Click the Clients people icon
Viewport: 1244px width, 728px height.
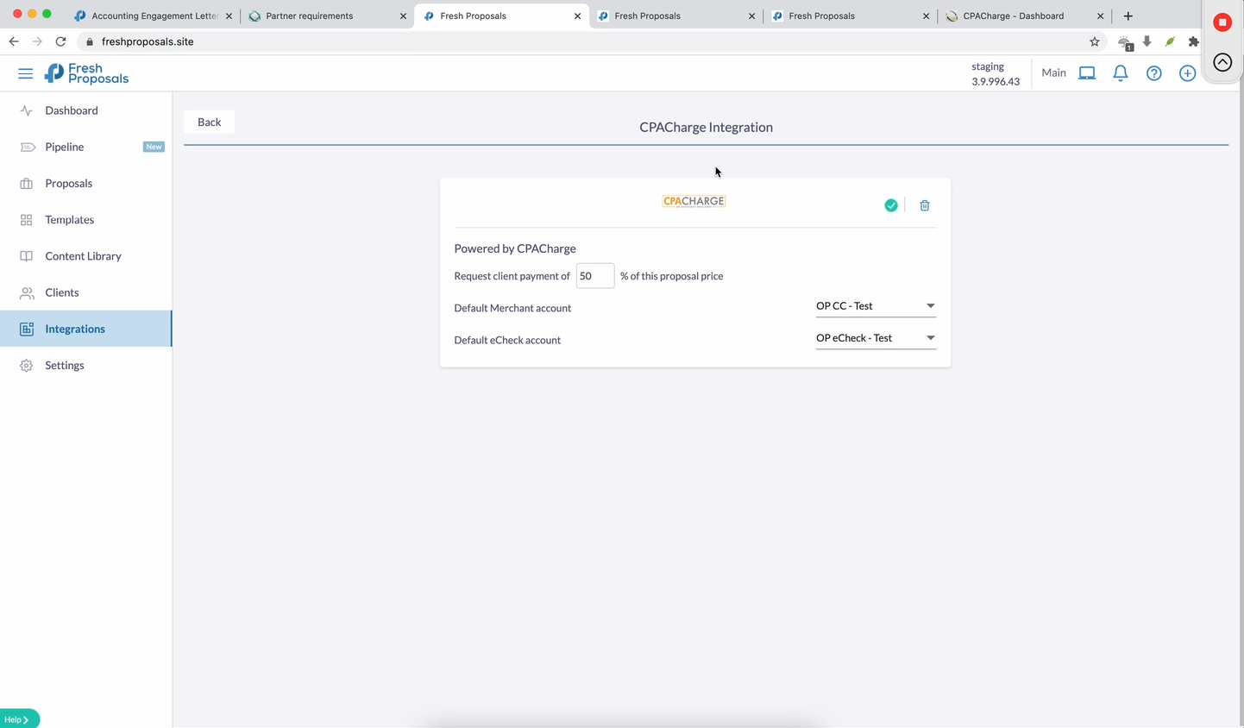tap(28, 293)
